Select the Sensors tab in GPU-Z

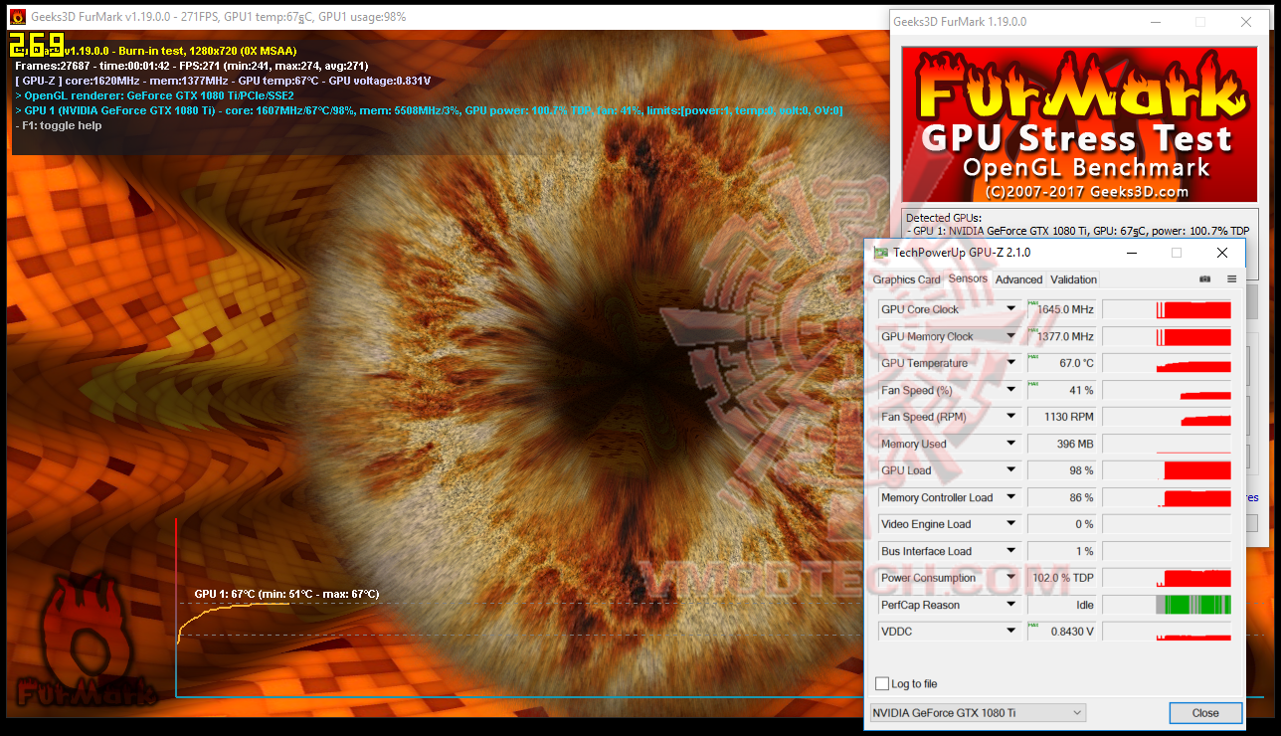968,278
